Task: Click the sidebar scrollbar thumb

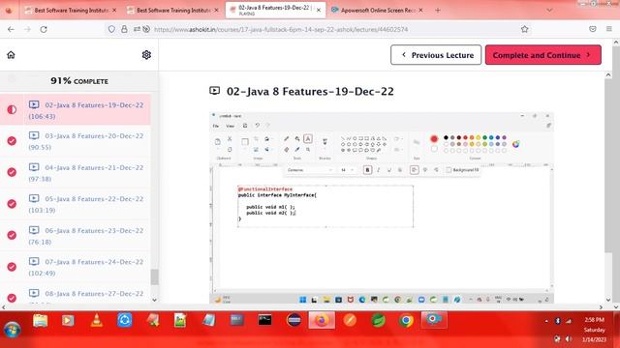Action: (x=155, y=276)
